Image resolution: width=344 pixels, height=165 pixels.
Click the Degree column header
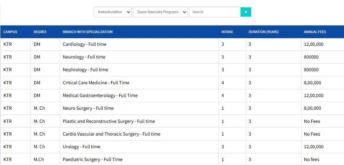[40, 32]
